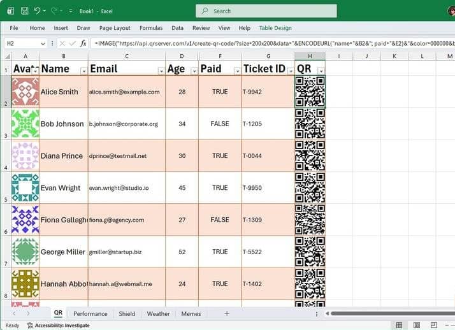Select ticket cell T-9950
The height and width of the screenshot is (330, 455).
click(268, 188)
